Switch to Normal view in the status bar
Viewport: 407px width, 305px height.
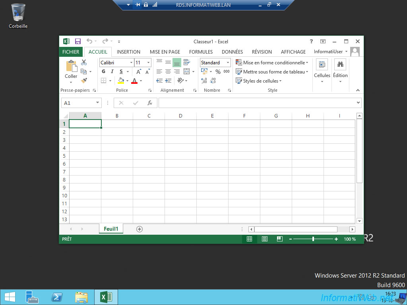(x=250, y=239)
